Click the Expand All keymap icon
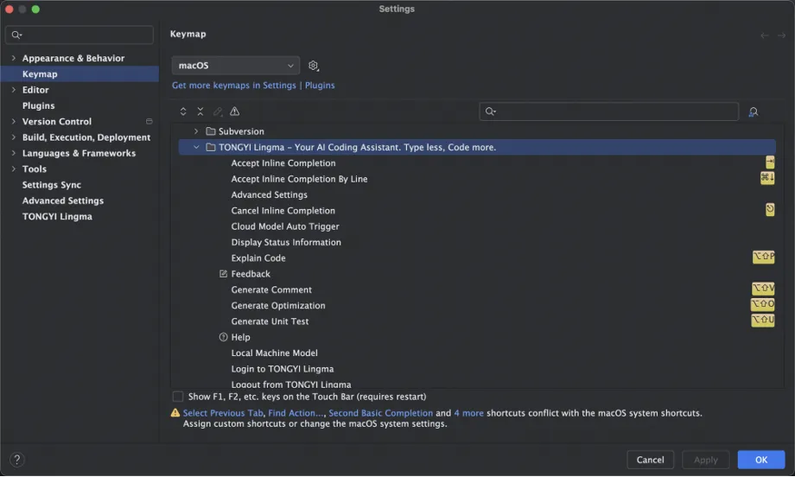The width and height of the screenshot is (795, 477). 183,111
